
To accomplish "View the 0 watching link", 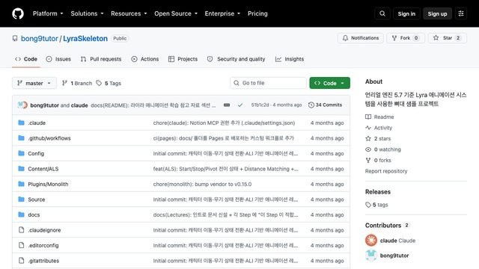I will click(383, 149).
